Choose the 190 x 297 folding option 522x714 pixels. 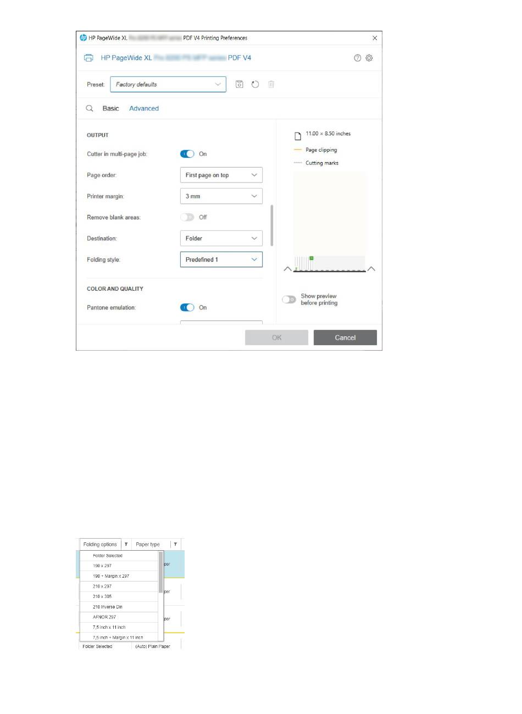pyautogui.click(x=119, y=566)
